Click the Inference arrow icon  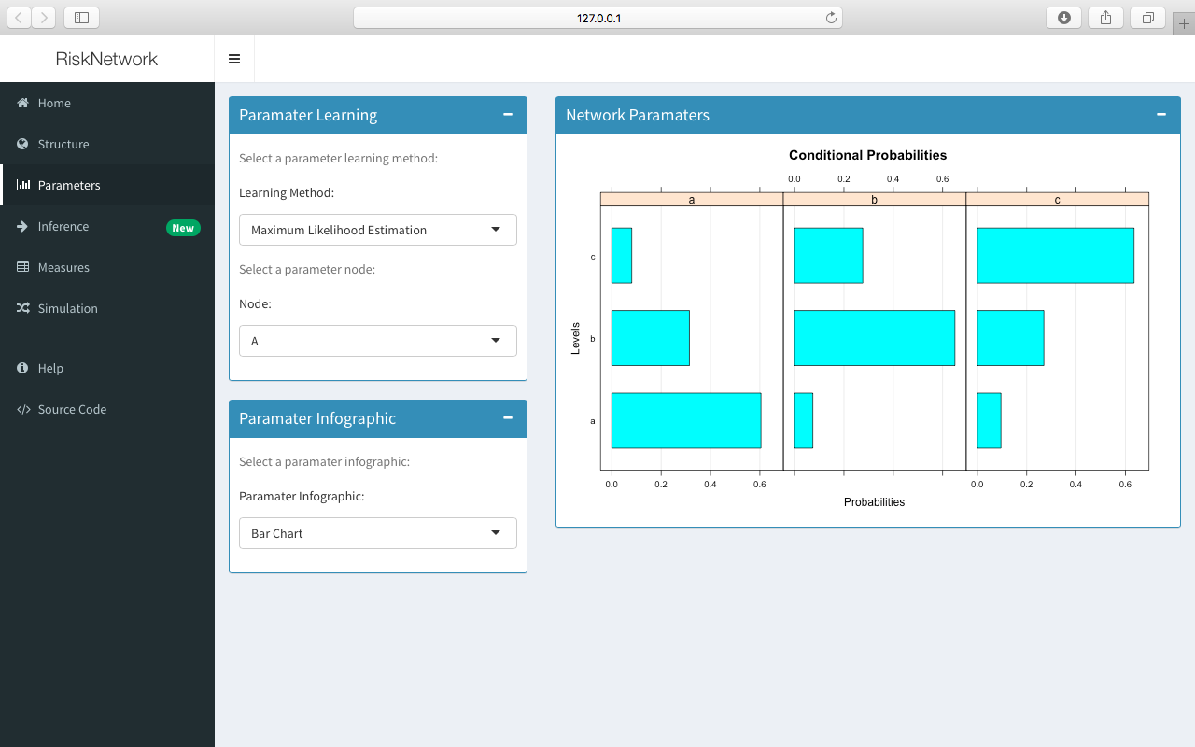(x=23, y=226)
